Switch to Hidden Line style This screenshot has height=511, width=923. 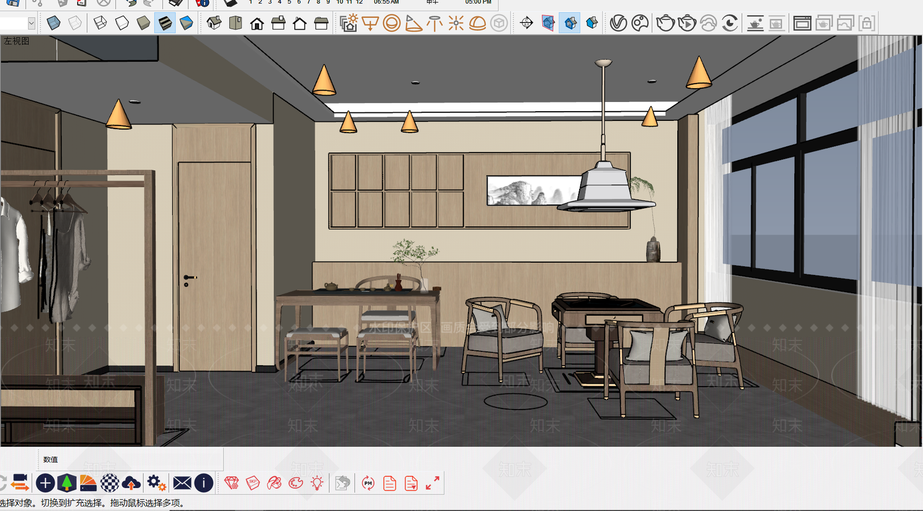click(x=122, y=23)
